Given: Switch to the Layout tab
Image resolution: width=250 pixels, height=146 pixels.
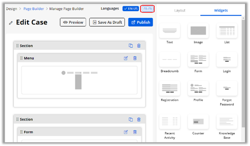Looking at the screenshot, I should [x=180, y=10].
